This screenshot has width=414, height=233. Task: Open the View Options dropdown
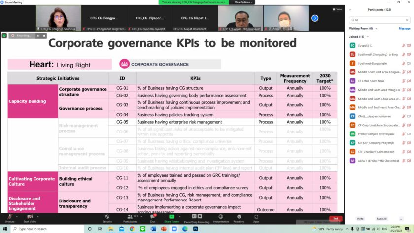click(245, 2)
